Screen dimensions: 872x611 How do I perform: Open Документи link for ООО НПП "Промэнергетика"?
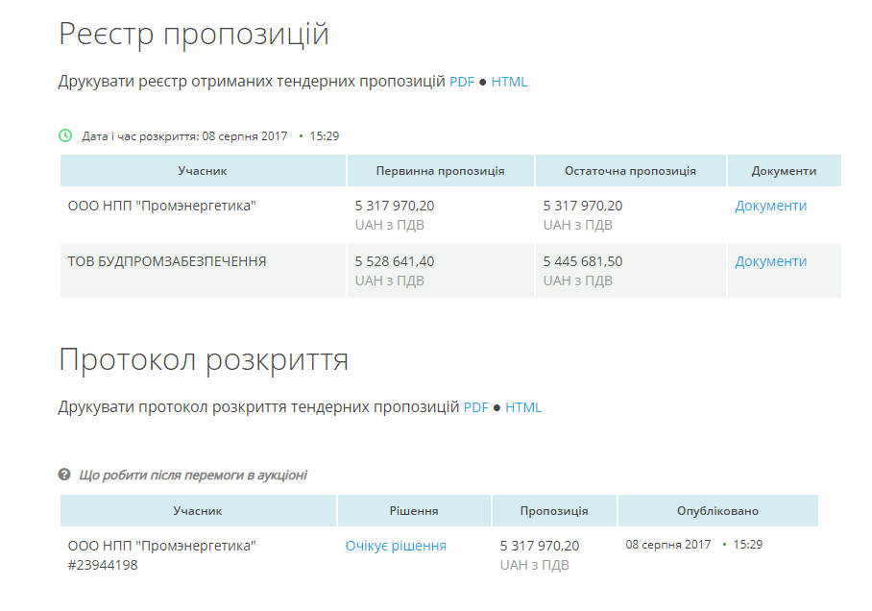click(x=771, y=206)
